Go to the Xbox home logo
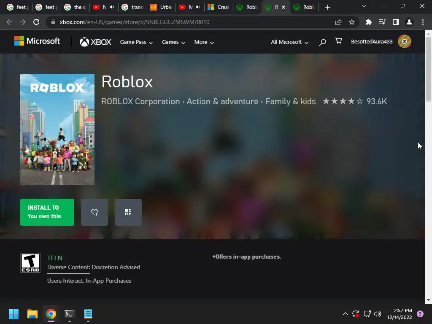The image size is (432, 324). pyautogui.click(x=95, y=42)
